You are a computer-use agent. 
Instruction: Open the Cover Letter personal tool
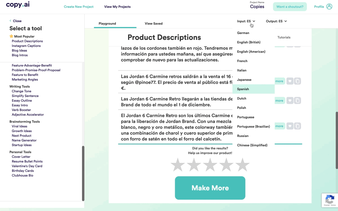[x=21, y=157]
